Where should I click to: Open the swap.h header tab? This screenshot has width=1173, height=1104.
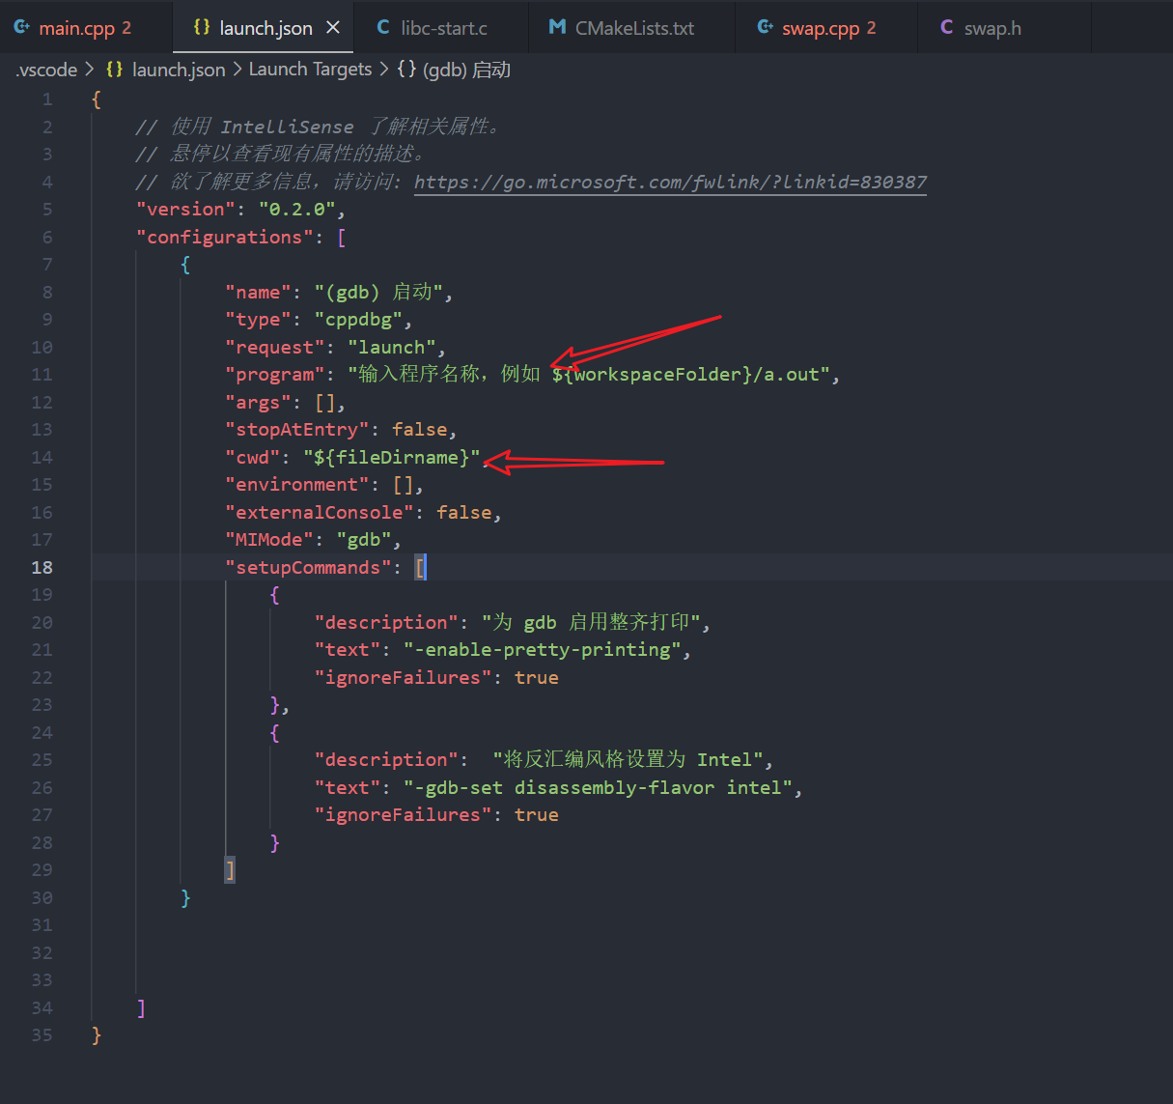point(991,28)
